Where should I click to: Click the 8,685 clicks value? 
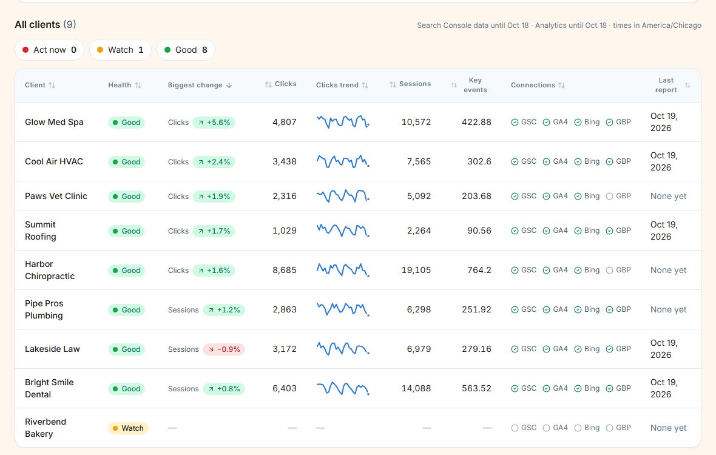tap(285, 270)
